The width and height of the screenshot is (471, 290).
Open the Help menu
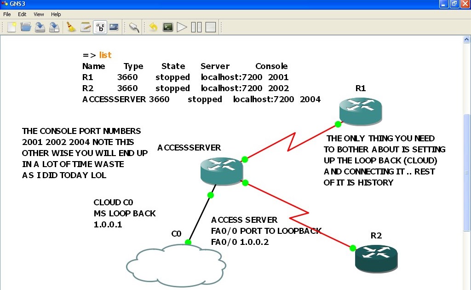[x=56, y=14]
